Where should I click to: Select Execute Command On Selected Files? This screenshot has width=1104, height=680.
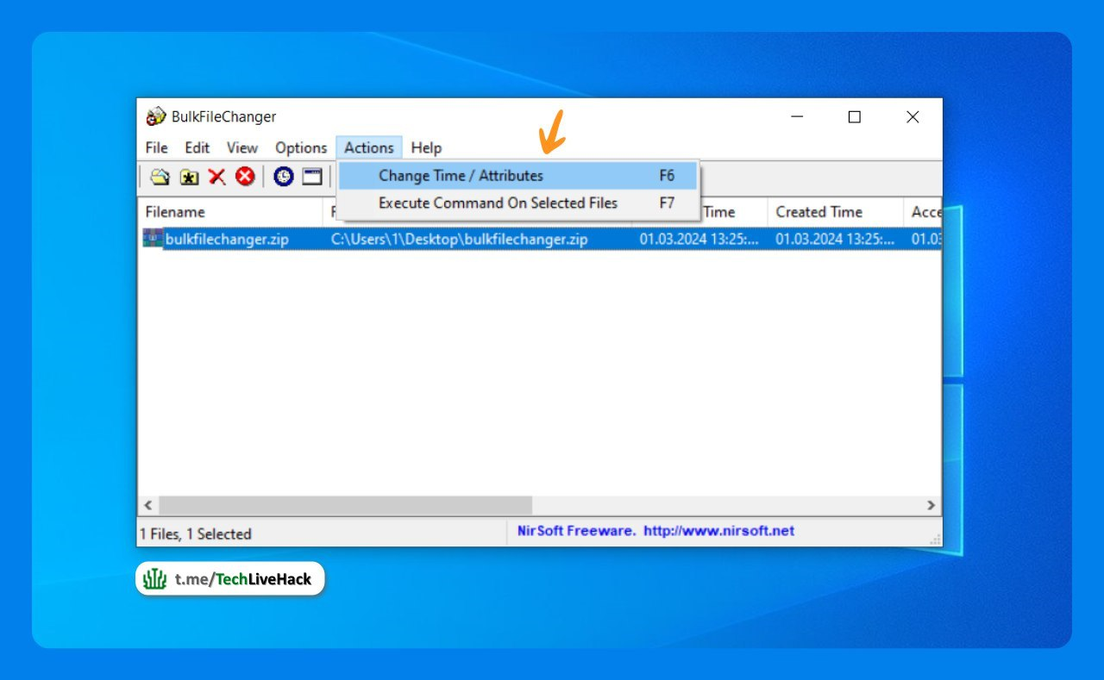point(498,203)
